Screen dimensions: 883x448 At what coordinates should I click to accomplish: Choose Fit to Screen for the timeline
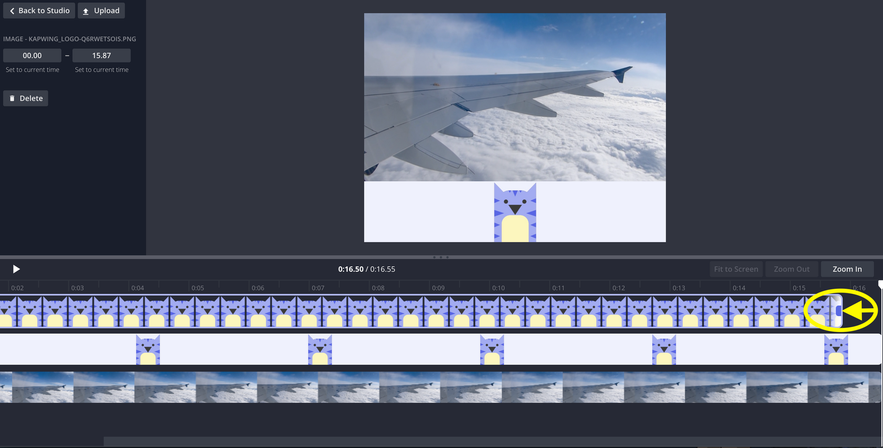point(736,269)
